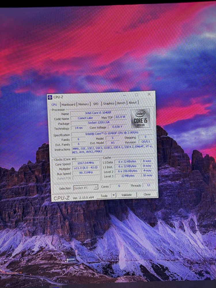Click the Core Voltage value 0.656 V
Image resolution: width=216 pixels, height=288 pixels.
[x=117, y=127]
